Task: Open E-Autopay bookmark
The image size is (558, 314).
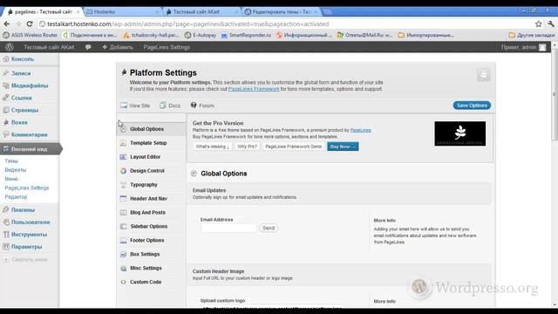Action: tap(201, 35)
